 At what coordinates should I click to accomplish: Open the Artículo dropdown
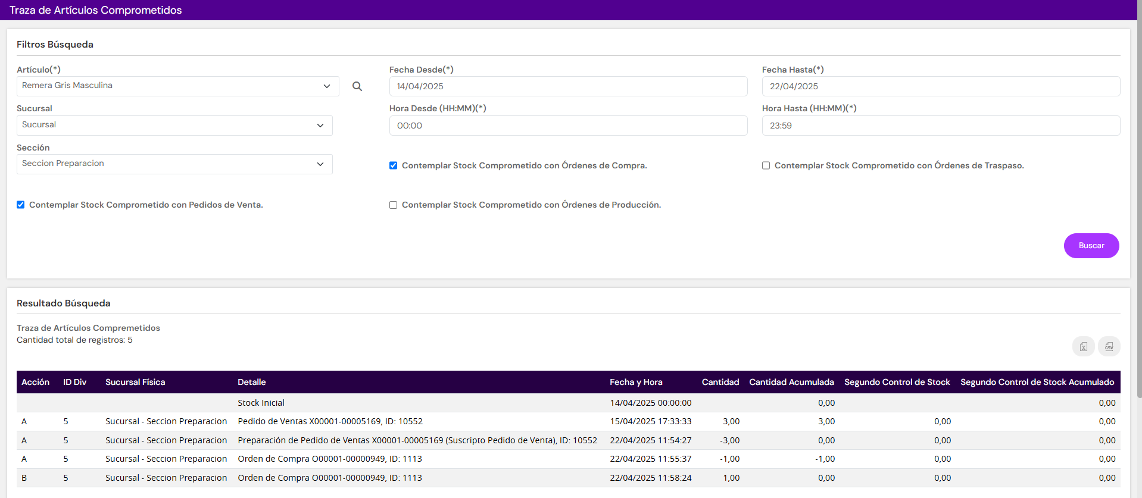pyautogui.click(x=177, y=86)
